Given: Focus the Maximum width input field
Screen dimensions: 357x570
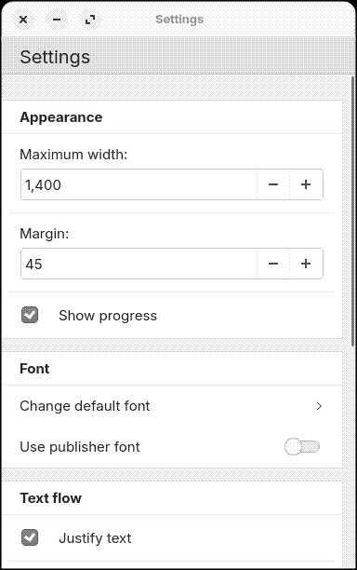Looking at the screenshot, I should pyautogui.click(x=139, y=184).
